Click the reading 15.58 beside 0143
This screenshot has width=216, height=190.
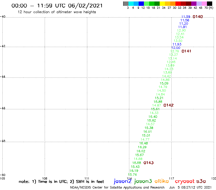point(137,163)
